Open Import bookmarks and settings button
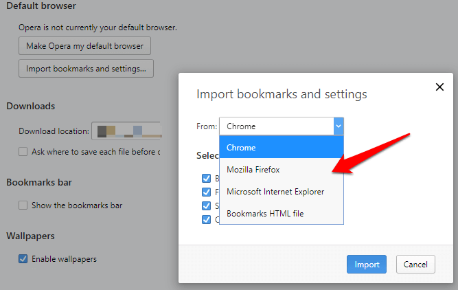The width and height of the screenshot is (458, 290). point(86,69)
